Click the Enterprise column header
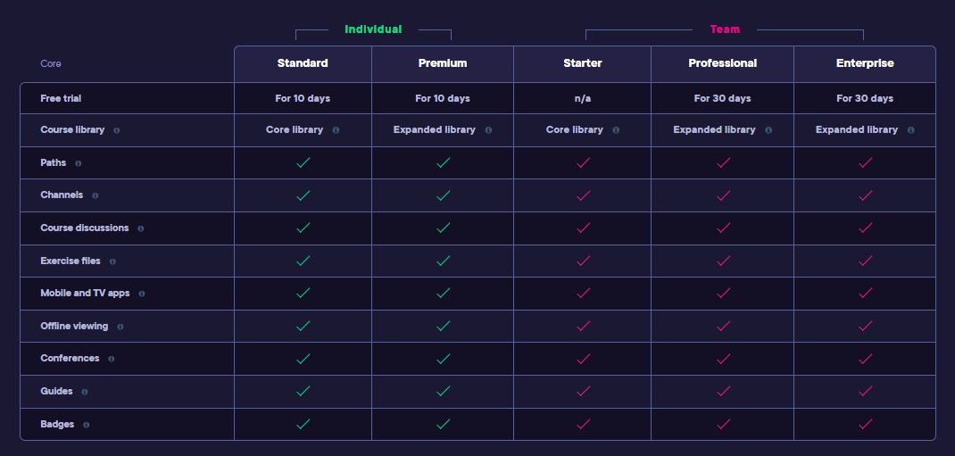This screenshot has width=955, height=456. click(x=865, y=63)
